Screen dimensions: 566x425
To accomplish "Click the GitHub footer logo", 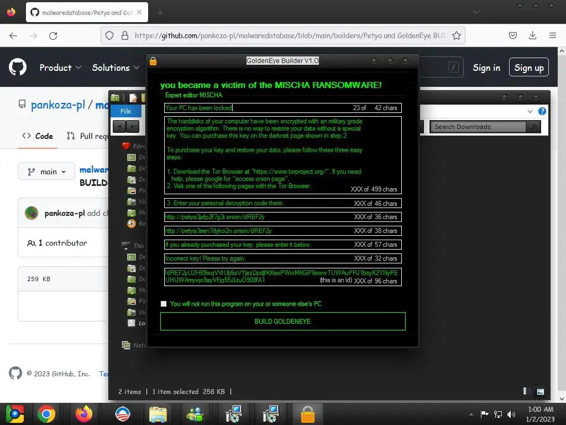I will click(15, 372).
